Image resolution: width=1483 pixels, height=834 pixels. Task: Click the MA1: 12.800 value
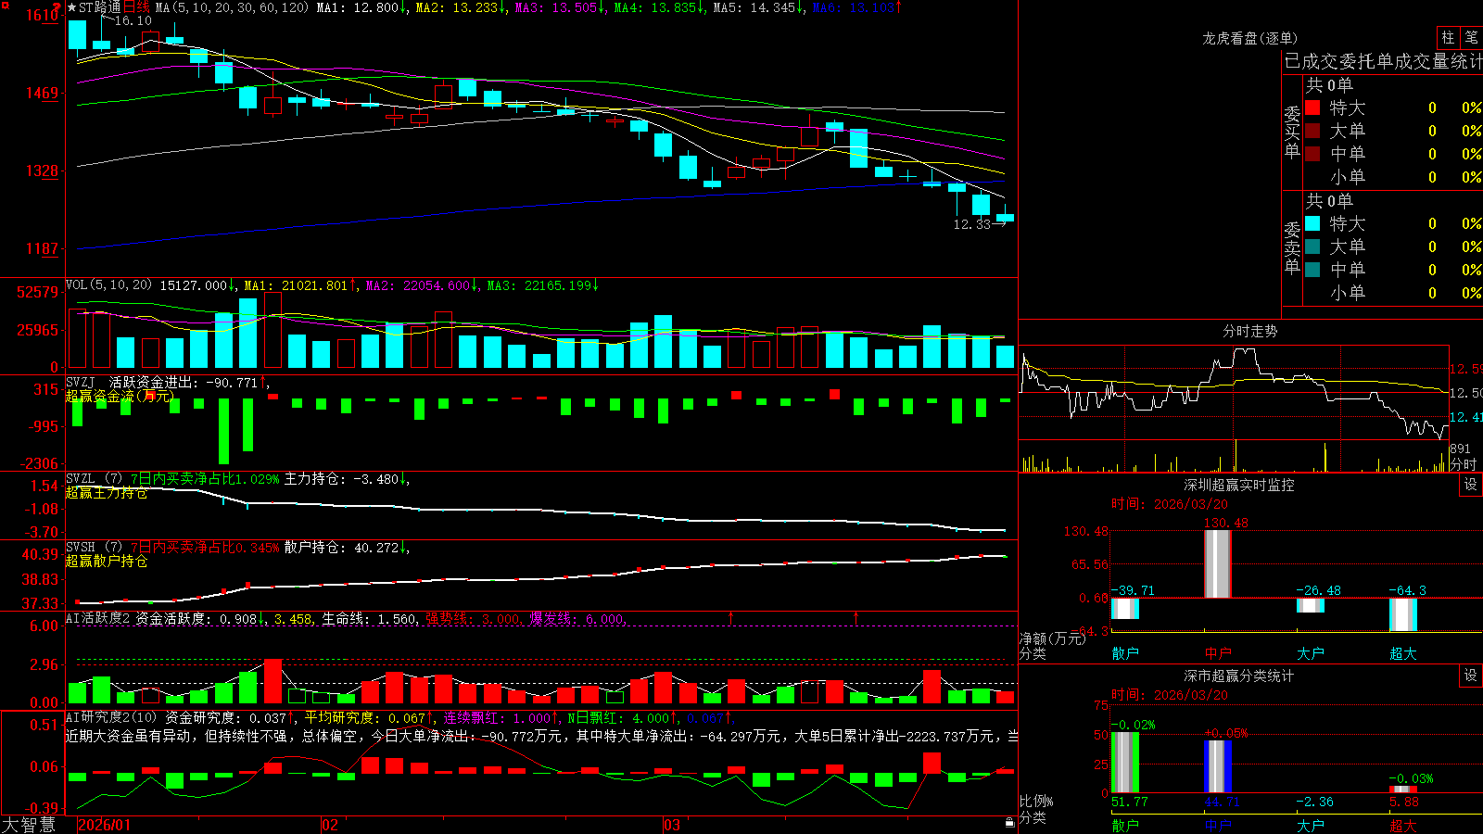tap(358, 7)
